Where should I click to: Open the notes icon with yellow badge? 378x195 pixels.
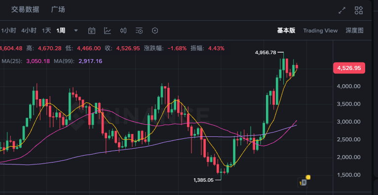coord(304,182)
